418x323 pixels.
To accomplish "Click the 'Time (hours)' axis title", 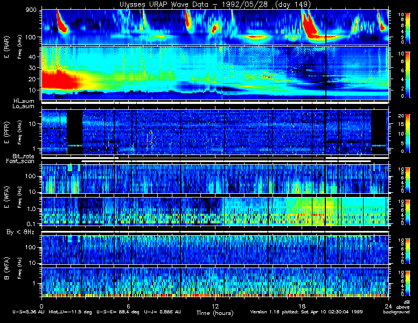I will [x=215, y=313].
